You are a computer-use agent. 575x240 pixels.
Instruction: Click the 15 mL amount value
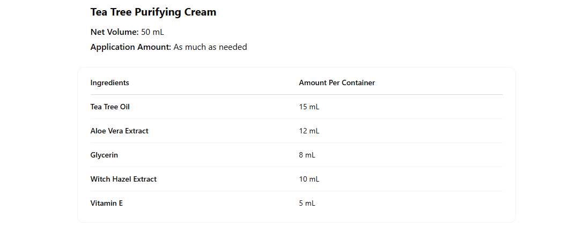[x=309, y=107]
